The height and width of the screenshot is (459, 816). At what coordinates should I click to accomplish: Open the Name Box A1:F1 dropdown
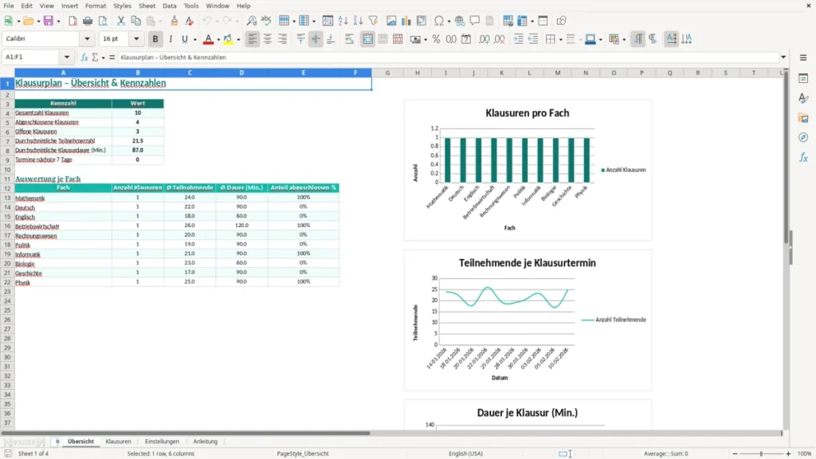(67, 57)
